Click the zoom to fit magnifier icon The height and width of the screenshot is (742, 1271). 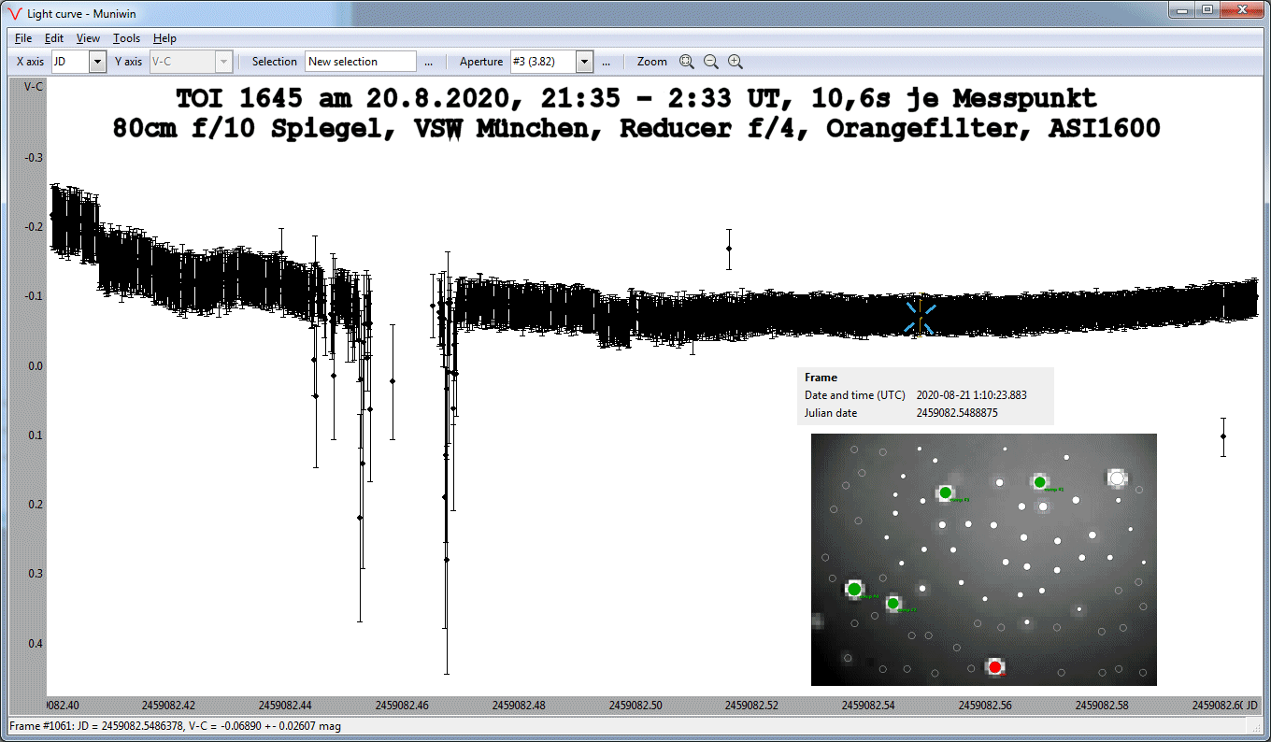point(686,62)
